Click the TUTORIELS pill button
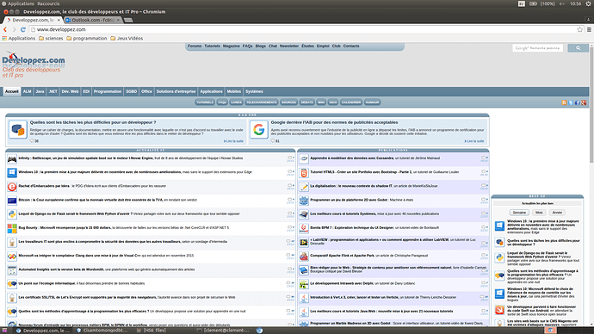The width and height of the screenshot is (594, 334). (205, 102)
